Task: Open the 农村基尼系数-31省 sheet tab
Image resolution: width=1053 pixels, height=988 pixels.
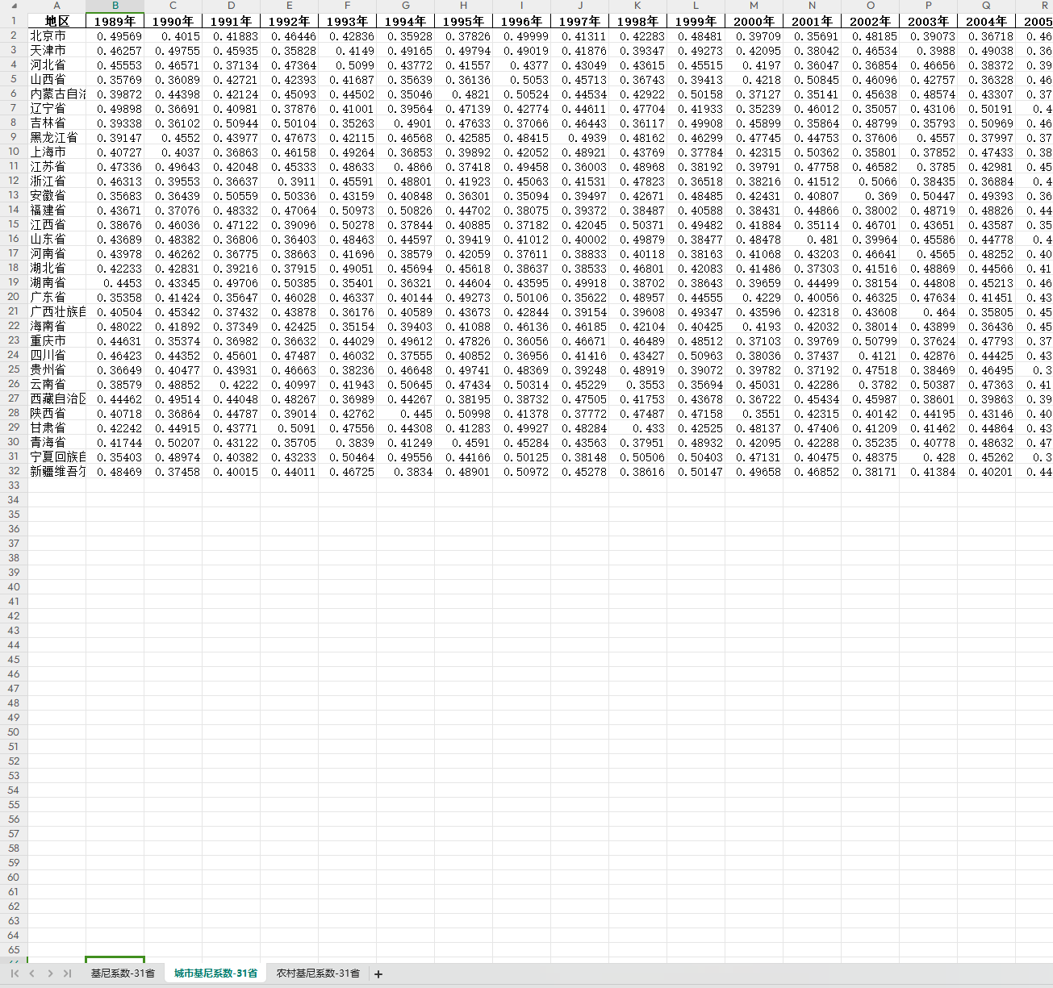Action: point(318,973)
